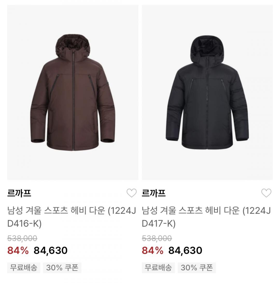Click struck-through 538,000 price for D417-K

(157, 238)
